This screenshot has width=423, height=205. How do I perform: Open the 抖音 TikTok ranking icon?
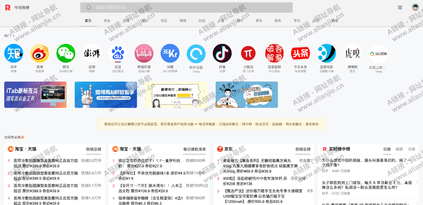click(x=222, y=53)
